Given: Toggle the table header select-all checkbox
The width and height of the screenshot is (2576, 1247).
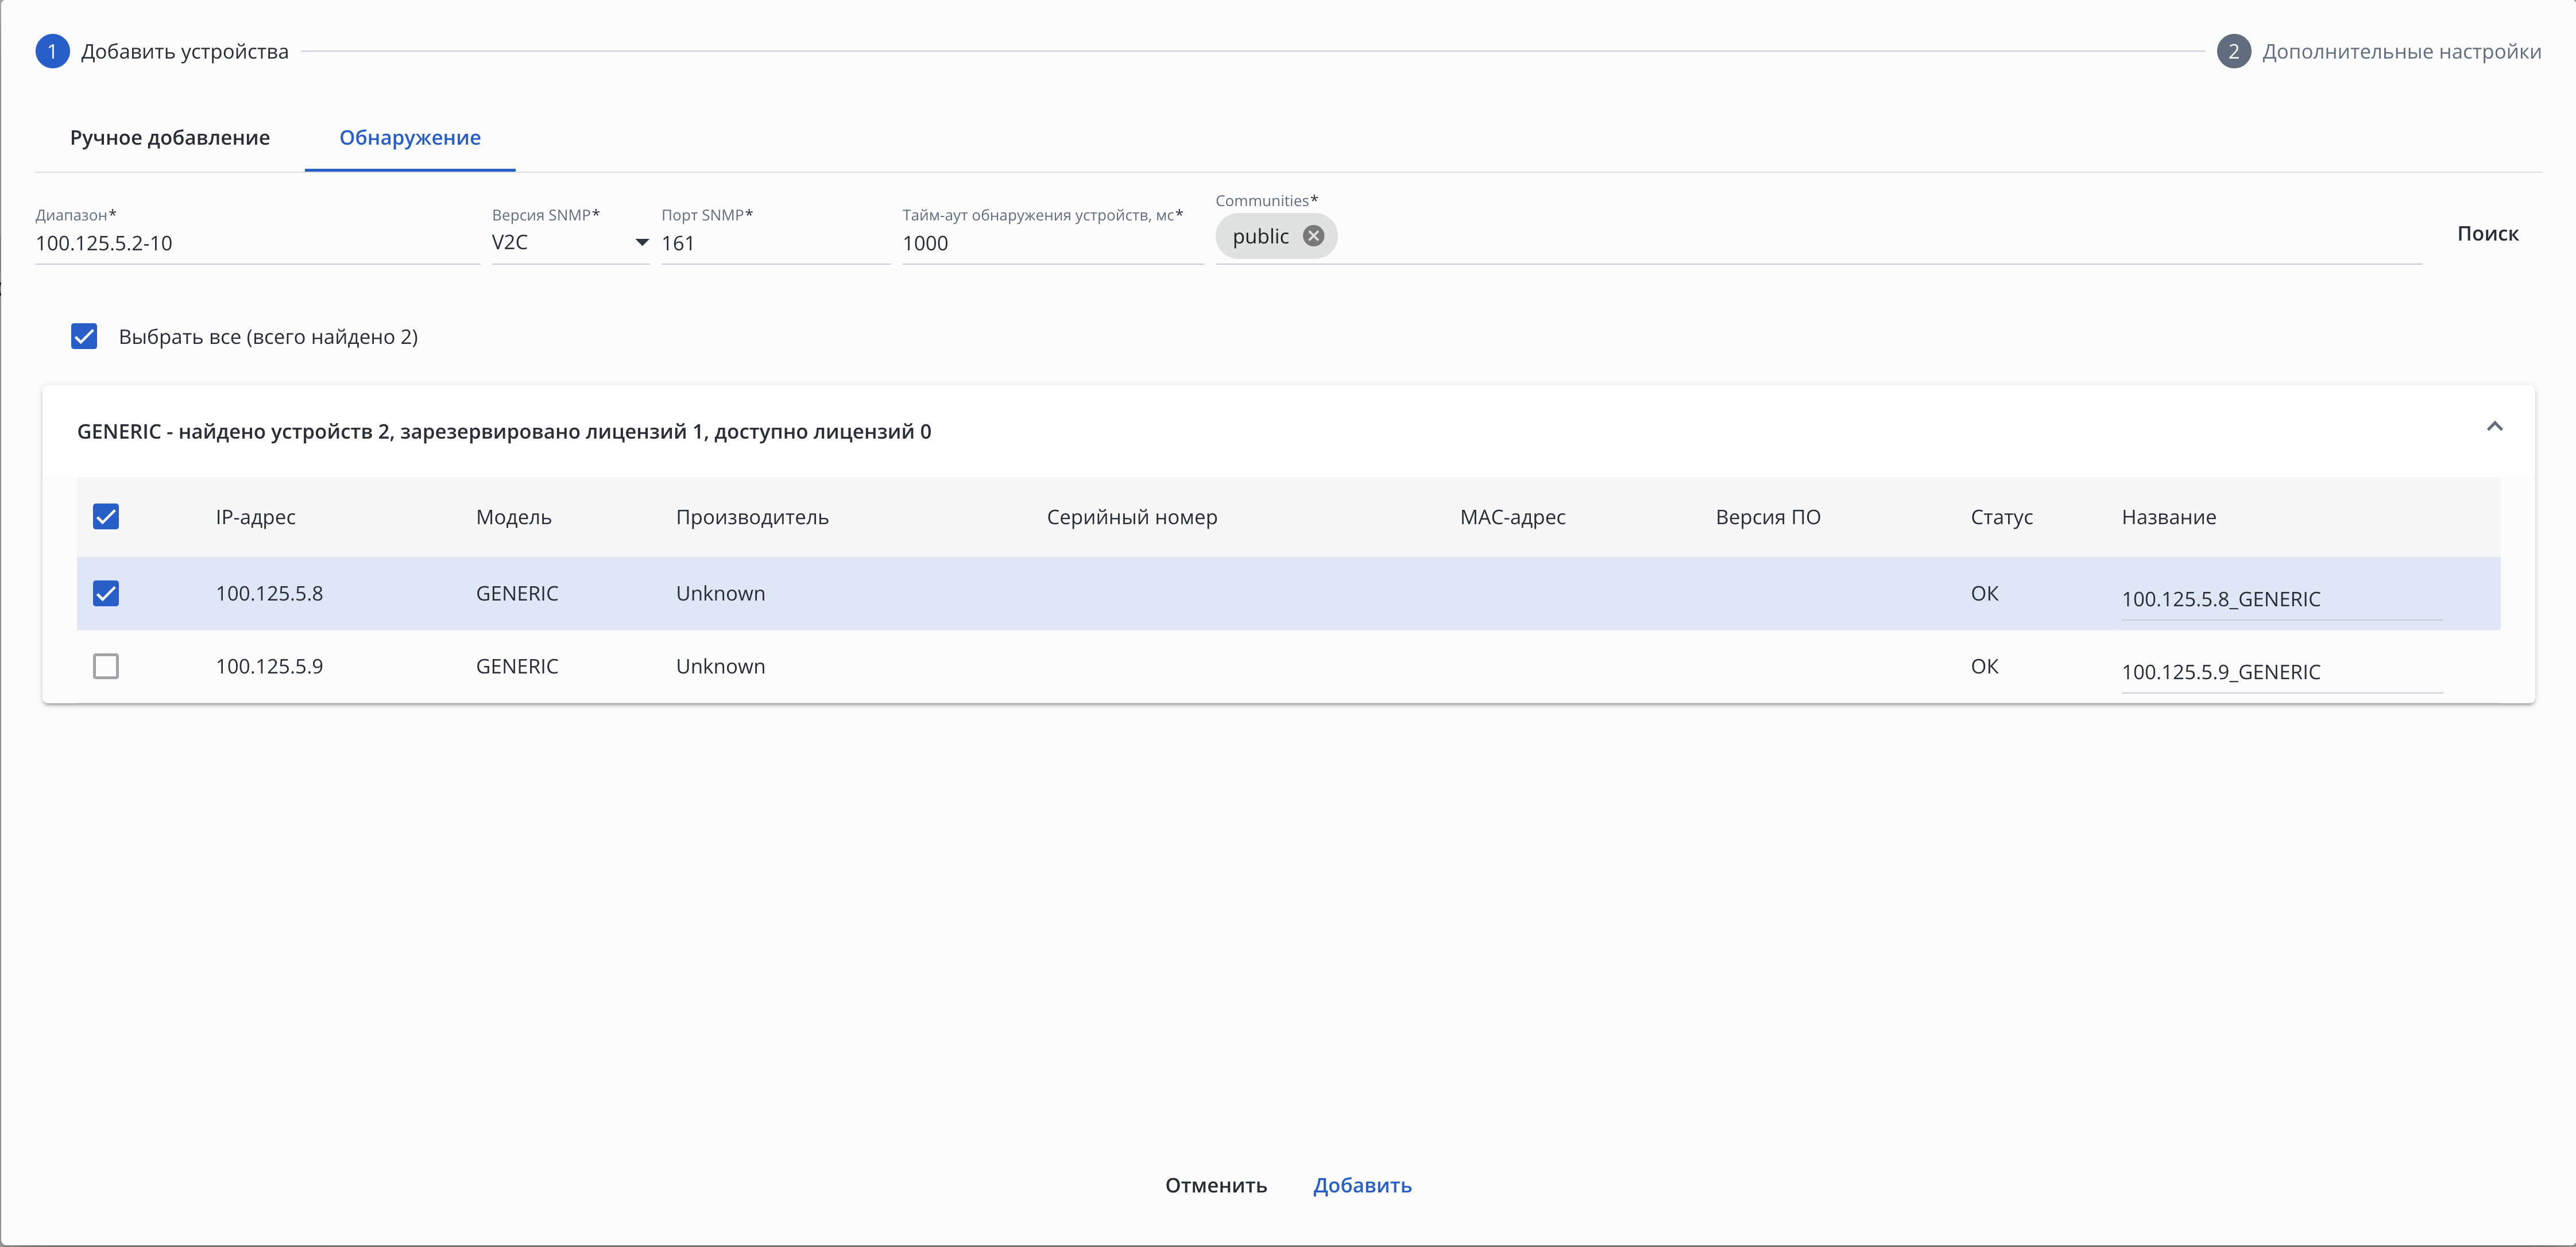Looking at the screenshot, I should click(106, 517).
